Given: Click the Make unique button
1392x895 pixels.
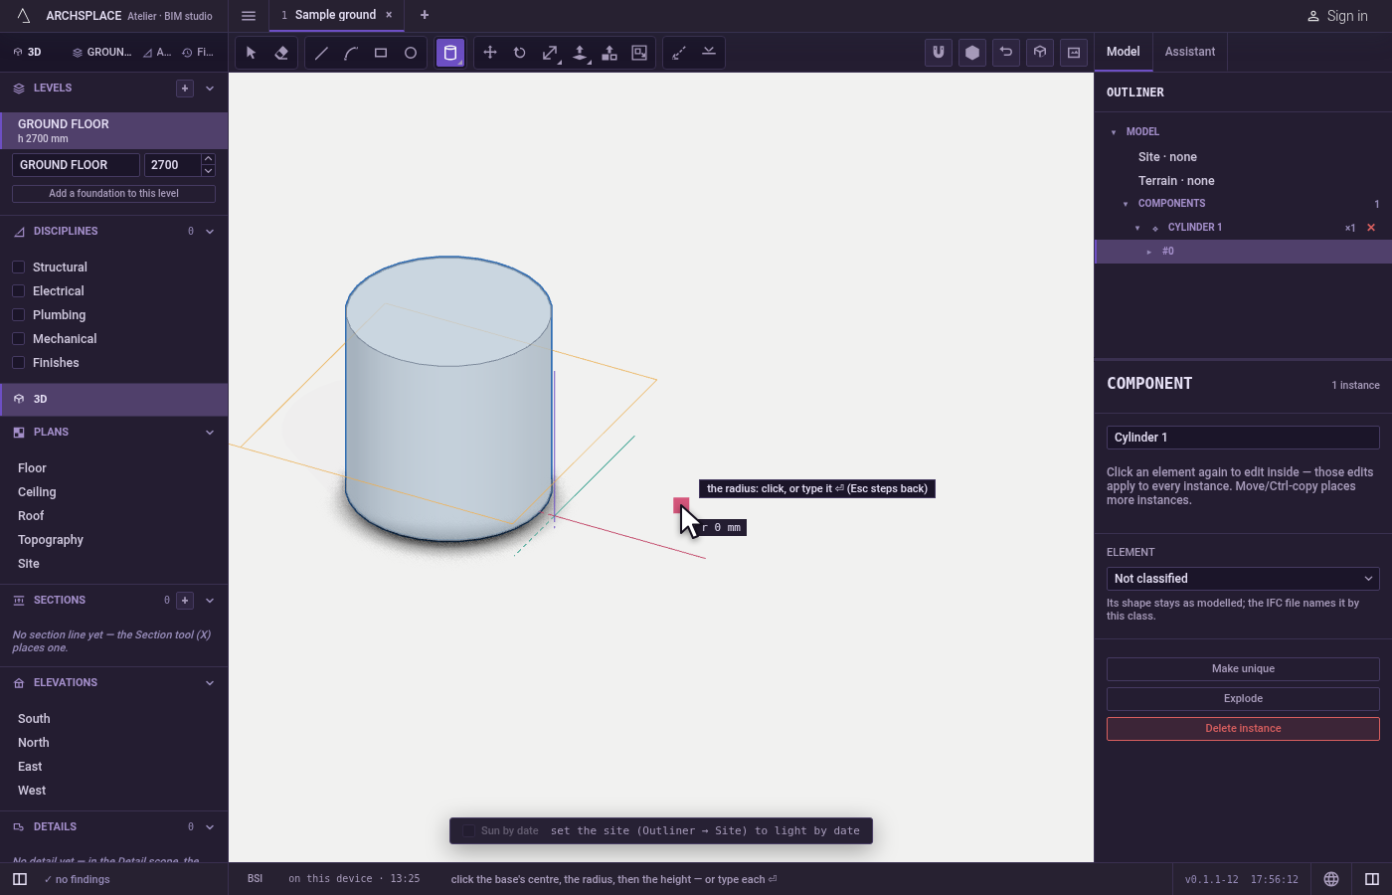Looking at the screenshot, I should pyautogui.click(x=1243, y=669).
